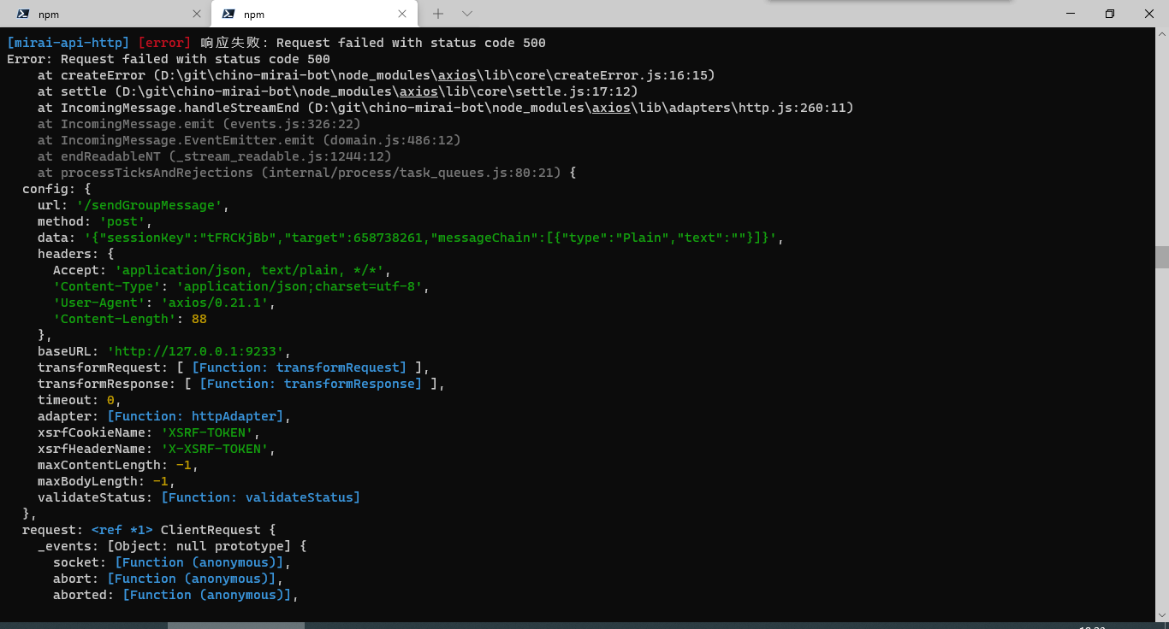The image size is (1169, 629).
Task: Click the underlined axios link in the settle line
Action: [x=417, y=91]
